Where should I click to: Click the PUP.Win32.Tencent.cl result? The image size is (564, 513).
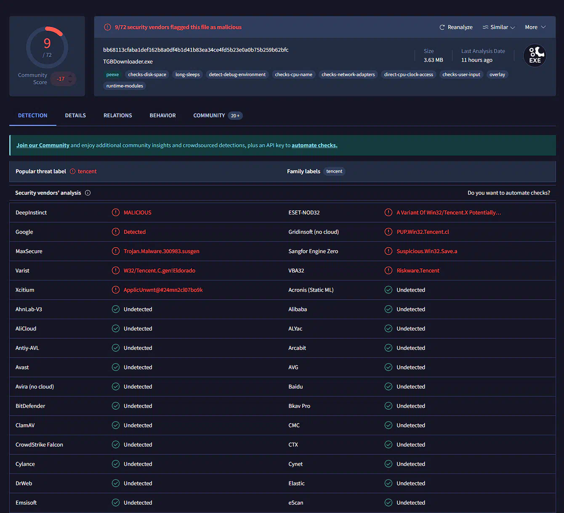(x=423, y=232)
